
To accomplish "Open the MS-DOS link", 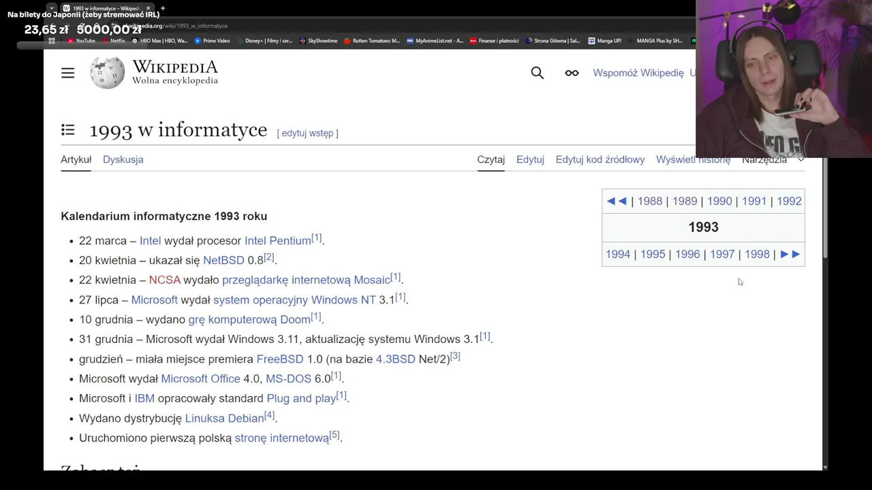I will 288,378.
